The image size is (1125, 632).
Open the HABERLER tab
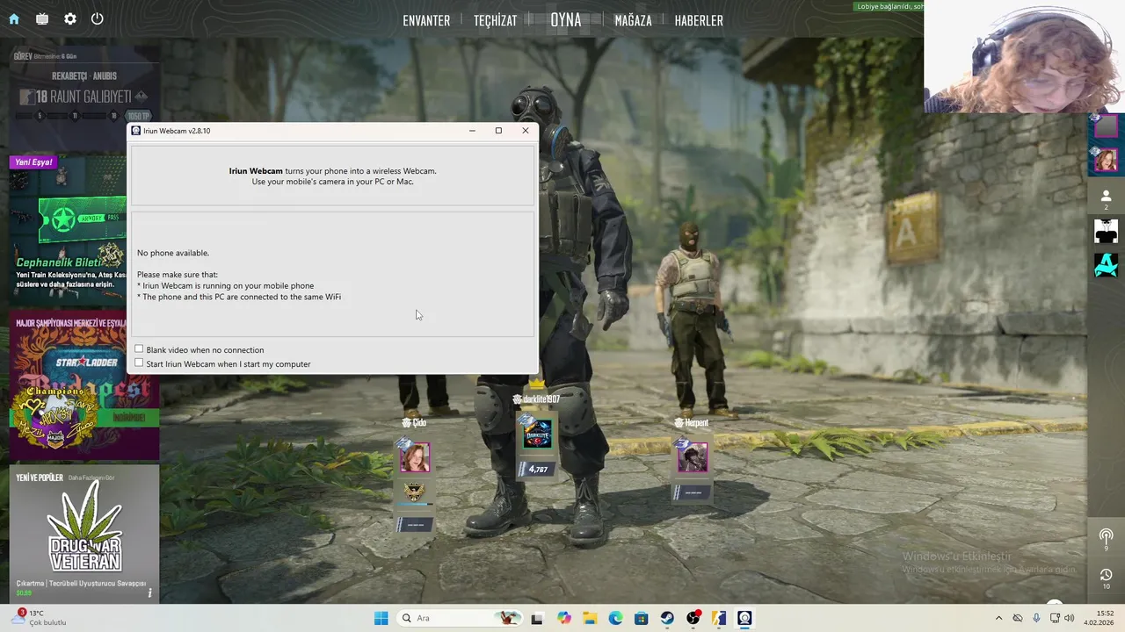tap(699, 20)
